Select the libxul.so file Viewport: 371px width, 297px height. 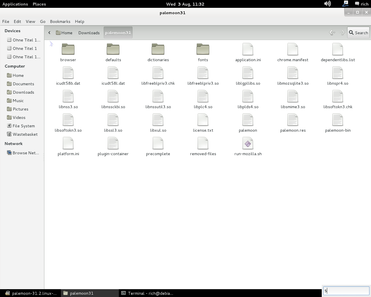tap(158, 123)
